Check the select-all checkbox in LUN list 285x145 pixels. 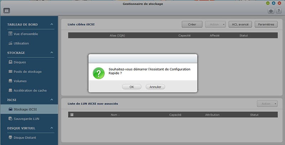pyautogui.click(x=72, y=115)
